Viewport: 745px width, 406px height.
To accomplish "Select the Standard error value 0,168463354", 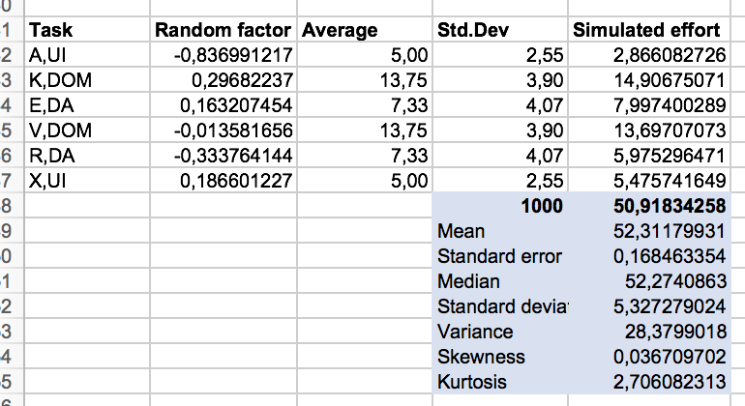I will click(649, 256).
